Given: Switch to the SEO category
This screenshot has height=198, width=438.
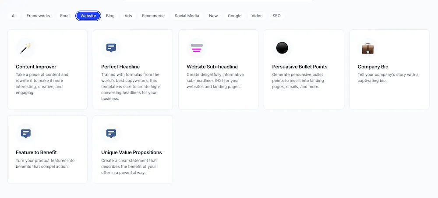Looking at the screenshot, I should tap(276, 16).
